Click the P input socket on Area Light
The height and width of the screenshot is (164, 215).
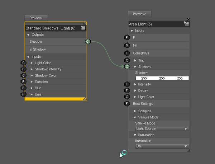pos(126,37)
